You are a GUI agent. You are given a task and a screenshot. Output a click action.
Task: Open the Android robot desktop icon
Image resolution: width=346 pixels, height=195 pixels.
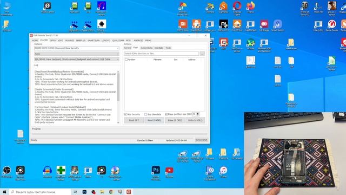click(102, 25)
